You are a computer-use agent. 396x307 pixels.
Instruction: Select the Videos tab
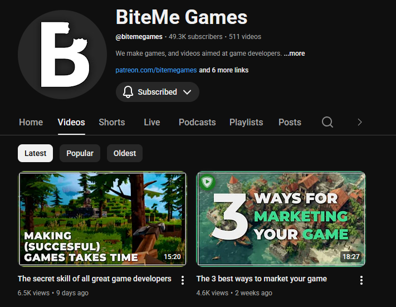click(x=71, y=122)
